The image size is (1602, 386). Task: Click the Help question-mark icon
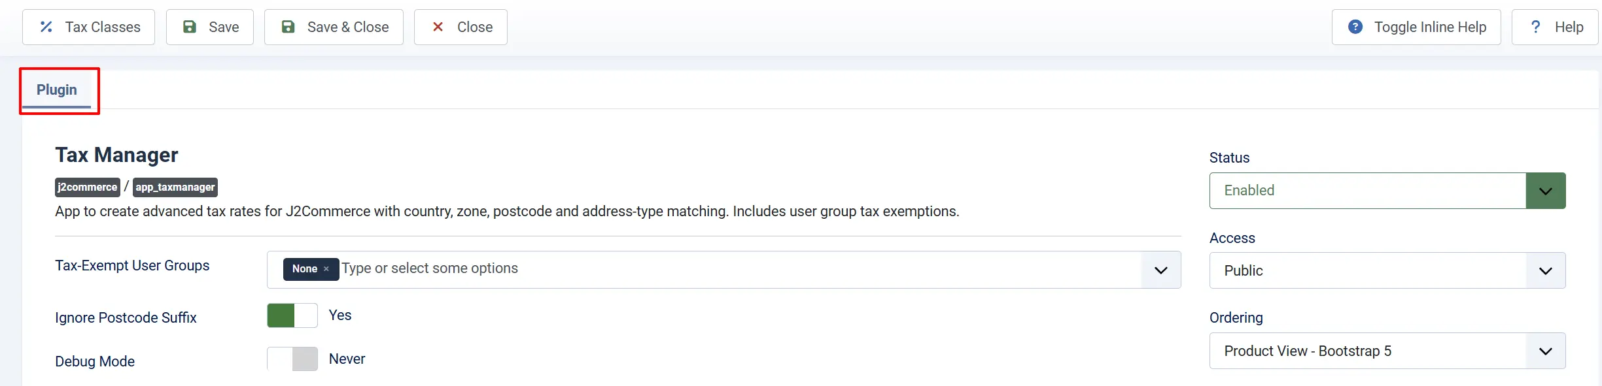[1536, 27]
